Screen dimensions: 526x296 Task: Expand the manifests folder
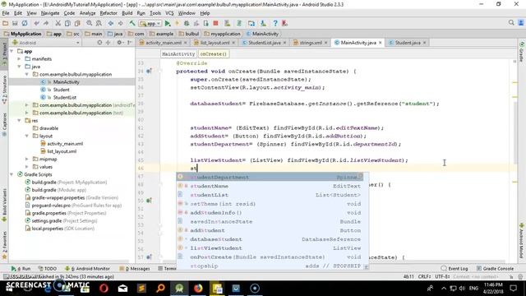click(20, 58)
